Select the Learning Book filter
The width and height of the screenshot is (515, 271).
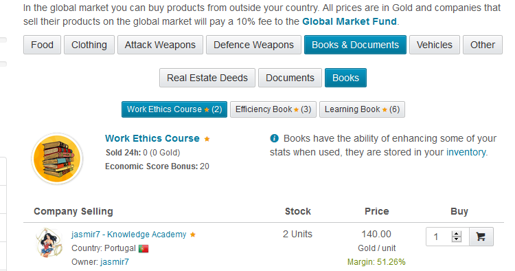click(362, 109)
